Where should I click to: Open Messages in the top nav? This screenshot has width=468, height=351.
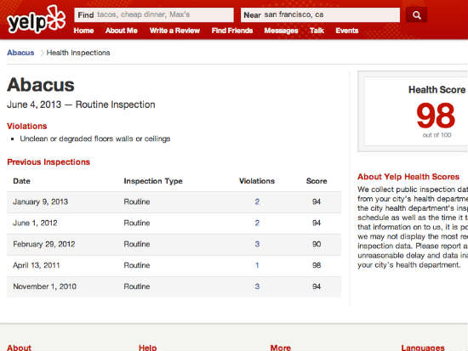(281, 31)
